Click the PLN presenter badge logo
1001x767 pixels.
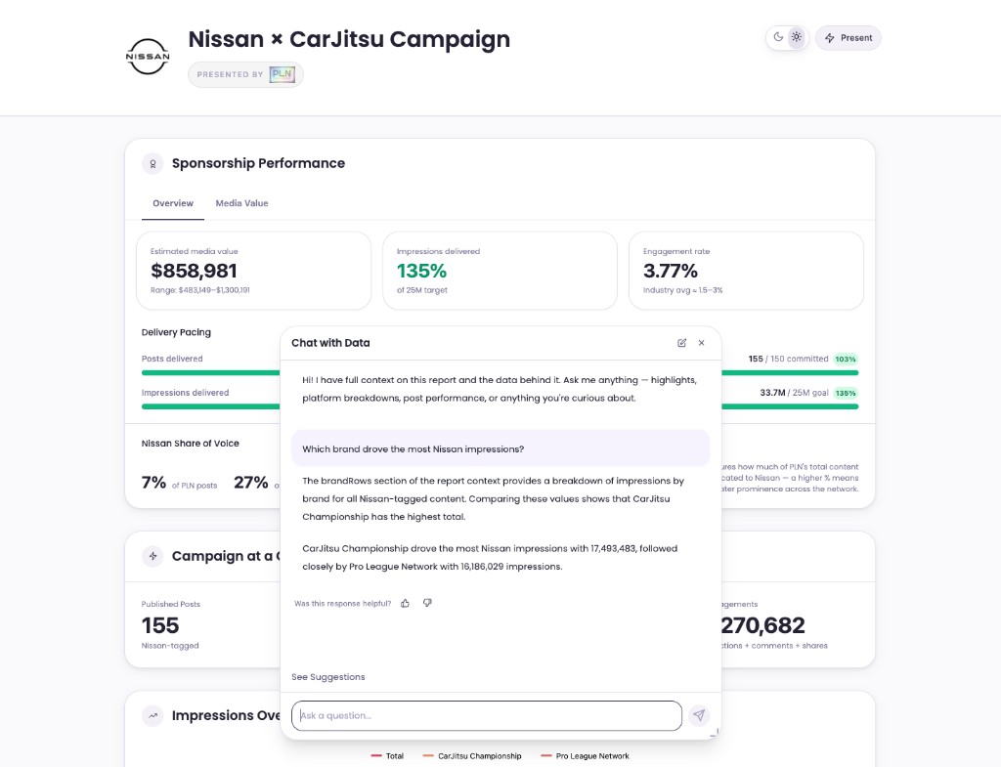click(282, 74)
